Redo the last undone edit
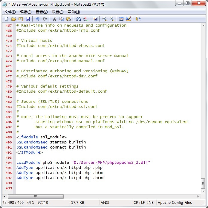 click(x=45, y=19)
